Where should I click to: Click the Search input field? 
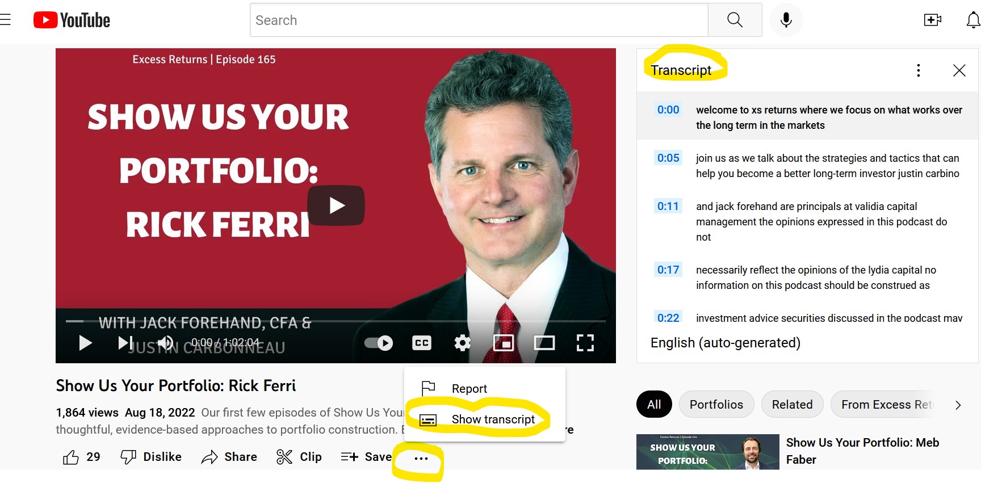click(479, 20)
